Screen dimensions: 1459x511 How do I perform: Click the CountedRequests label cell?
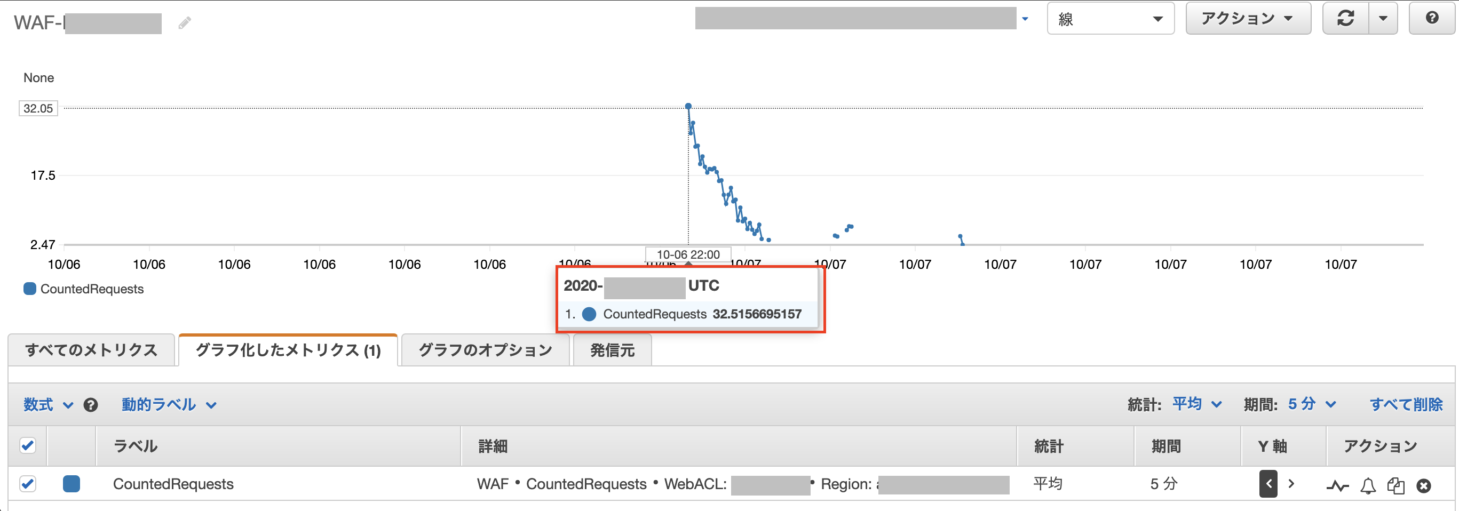click(173, 484)
